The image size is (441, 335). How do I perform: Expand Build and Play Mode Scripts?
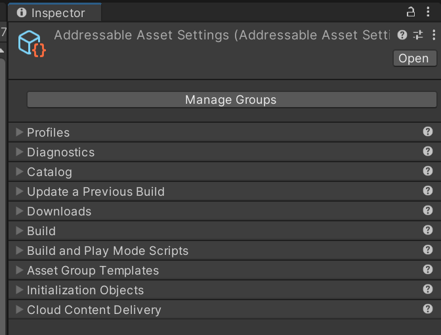[x=19, y=251]
